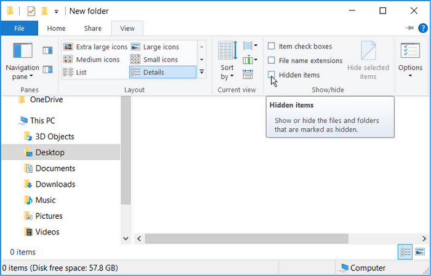Open the Quick Access Toolbar customize dropdown
Image resolution: width=431 pixels, height=276 pixels.
(57, 11)
